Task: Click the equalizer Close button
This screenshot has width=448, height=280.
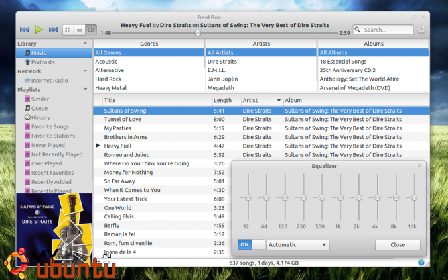Action: coord(398,245)
